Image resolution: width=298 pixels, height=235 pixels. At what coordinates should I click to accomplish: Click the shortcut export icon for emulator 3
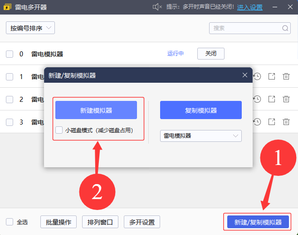272,122
